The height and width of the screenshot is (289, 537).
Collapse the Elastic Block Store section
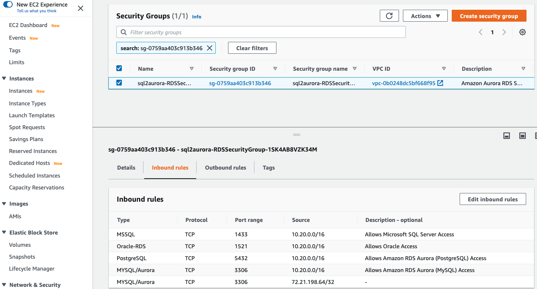click(4, 232)
